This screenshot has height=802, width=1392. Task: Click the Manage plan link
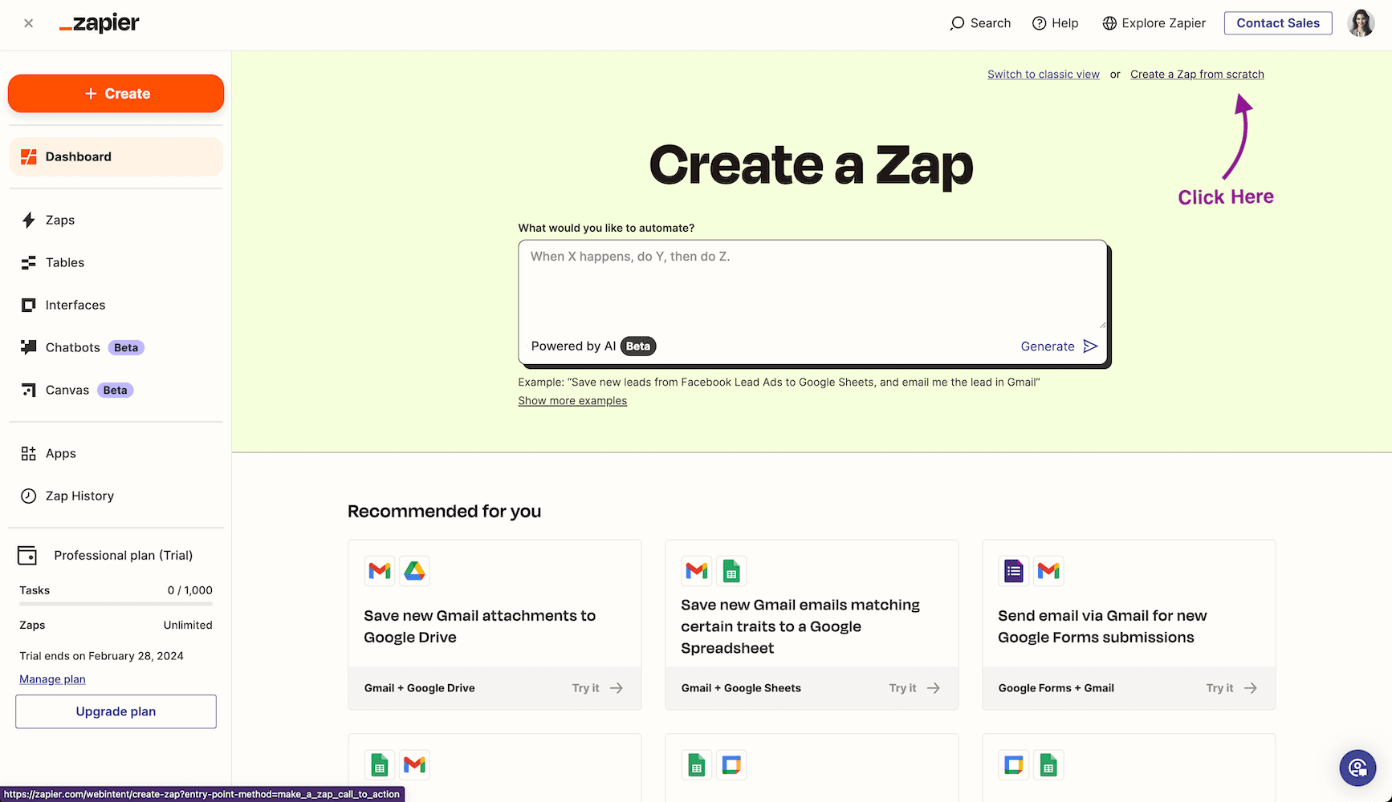pos(52,679)
